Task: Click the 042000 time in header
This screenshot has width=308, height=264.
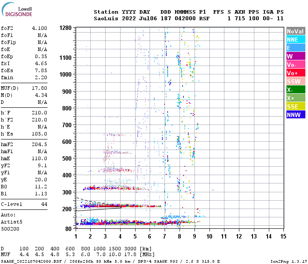Action: 185,18
